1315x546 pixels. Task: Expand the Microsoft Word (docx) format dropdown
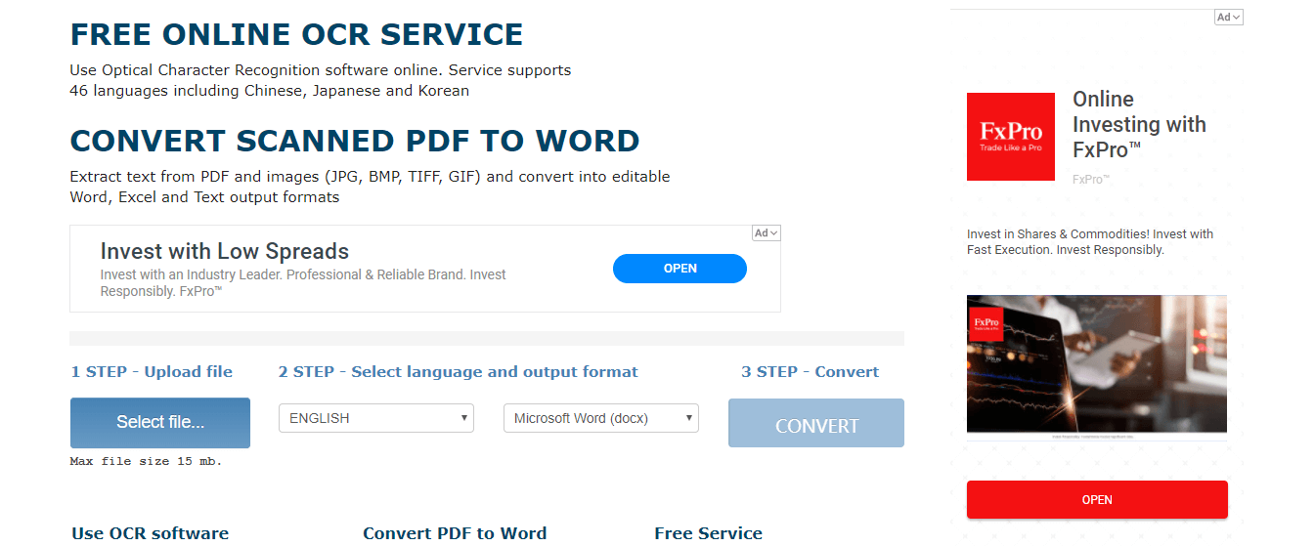click(601, 418)
